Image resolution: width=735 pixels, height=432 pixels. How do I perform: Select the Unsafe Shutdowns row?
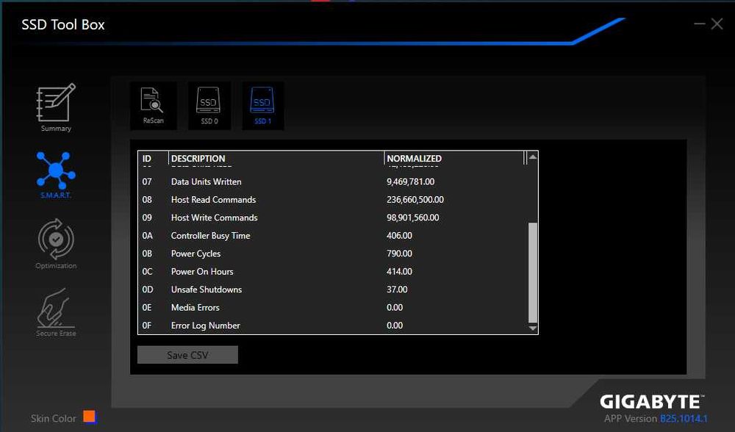[333, 289]
